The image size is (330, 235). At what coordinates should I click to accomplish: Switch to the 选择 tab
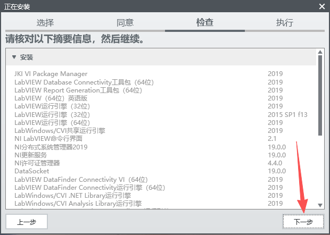pos(45,23)
